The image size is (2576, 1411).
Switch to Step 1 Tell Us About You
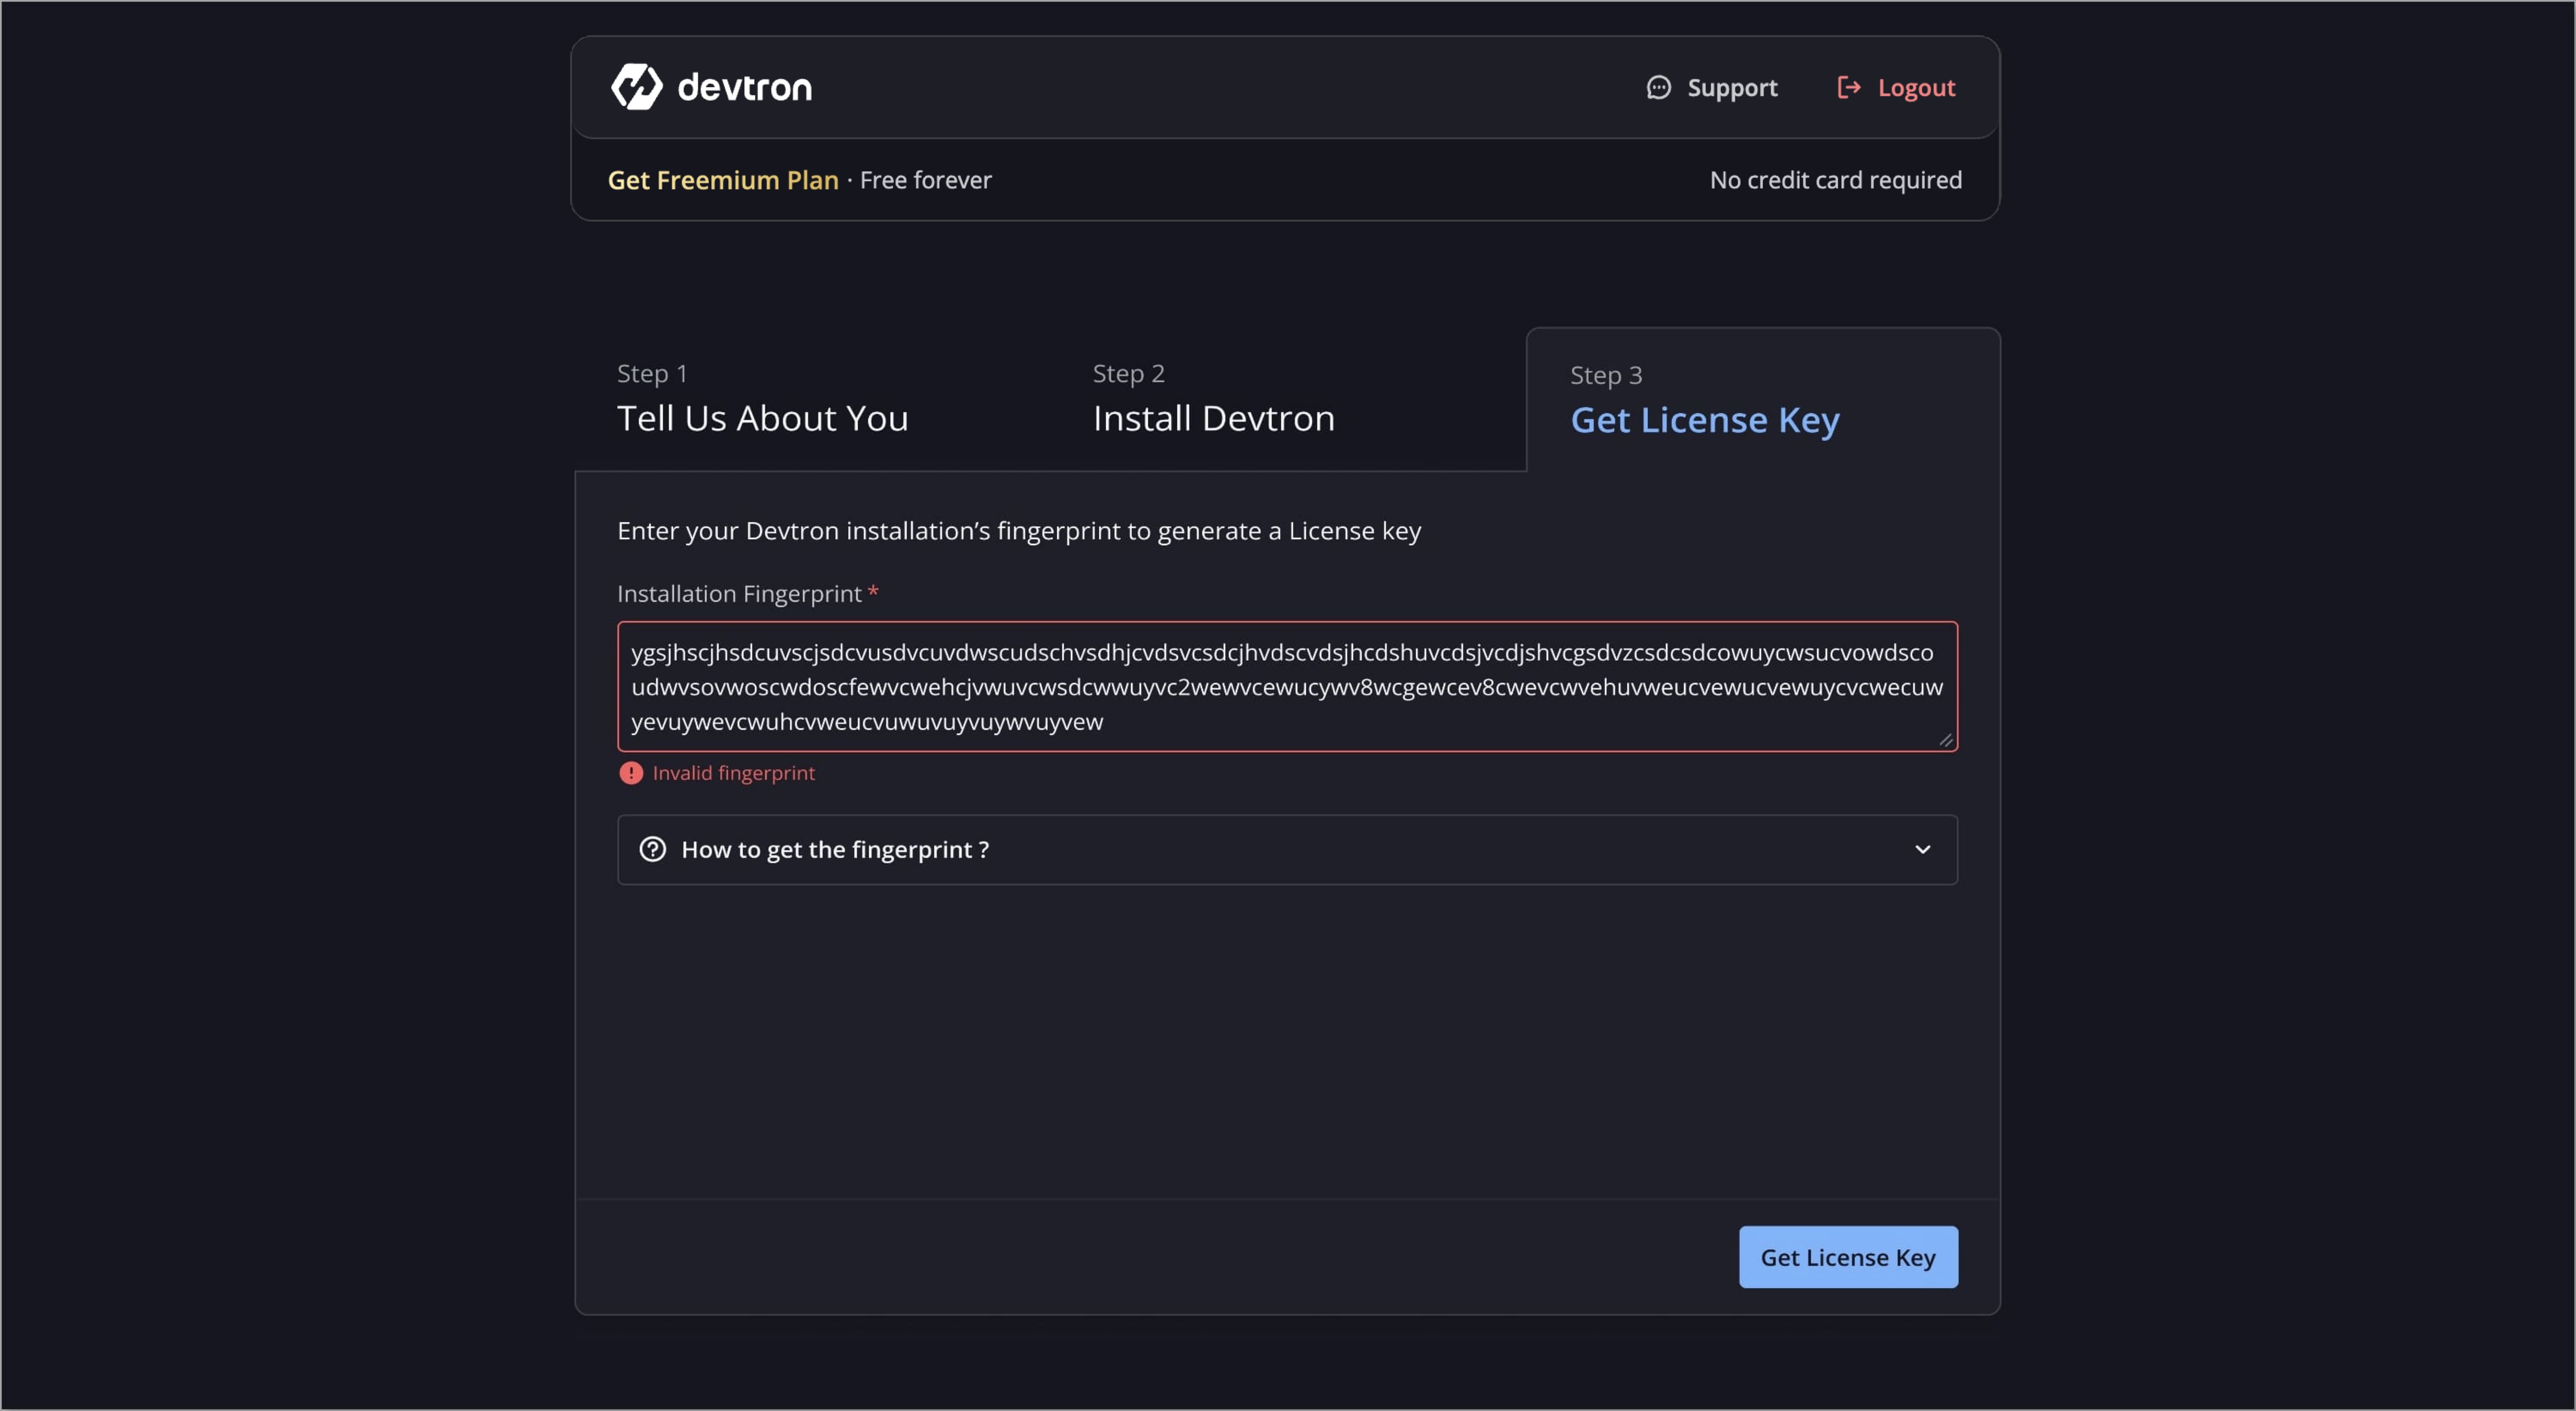coord(763,399)
